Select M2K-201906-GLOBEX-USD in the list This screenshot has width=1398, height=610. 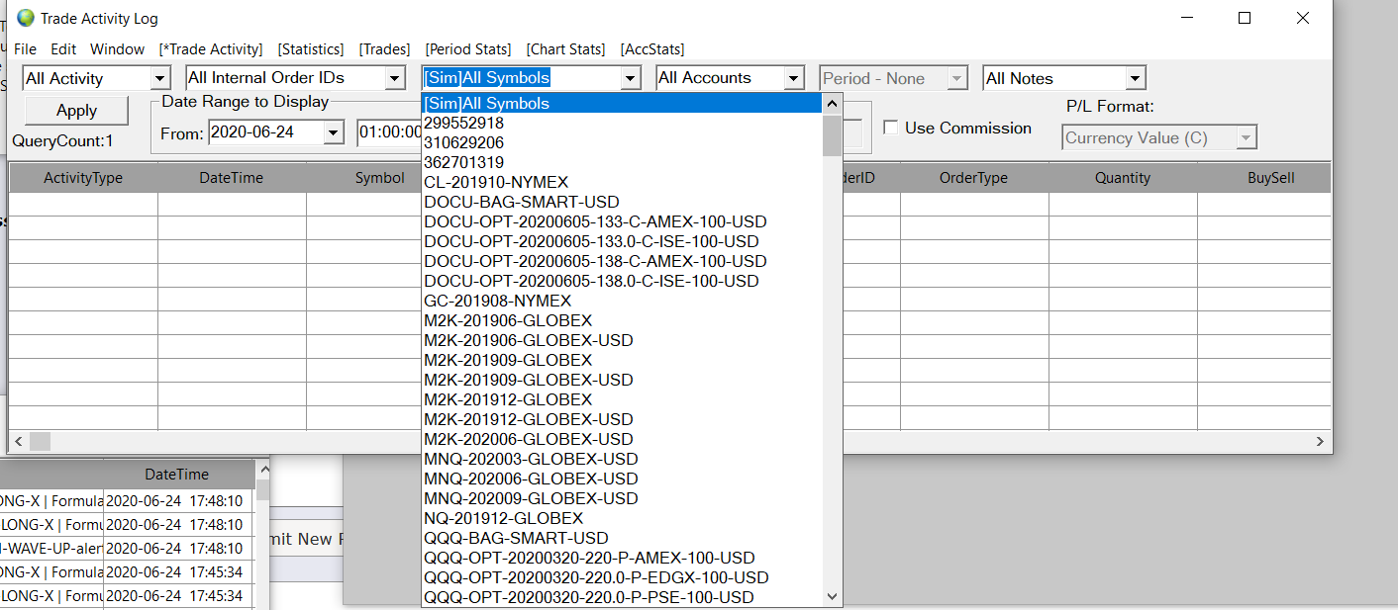coord(622,340)
